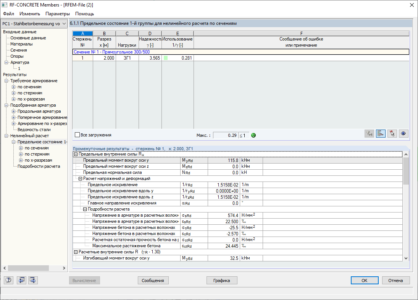Click the RF-CONCRETE Members title bar icon
The height and width of the screenshot is (300, 418).
[5, 5]
